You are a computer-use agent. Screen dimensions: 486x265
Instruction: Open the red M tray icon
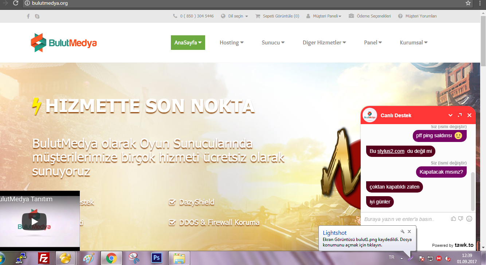(x=439, y=258)
